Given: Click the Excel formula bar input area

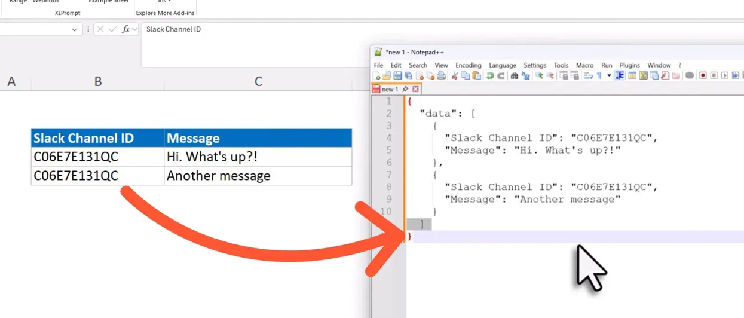Looking at the screenshot, I should [442, 44].
